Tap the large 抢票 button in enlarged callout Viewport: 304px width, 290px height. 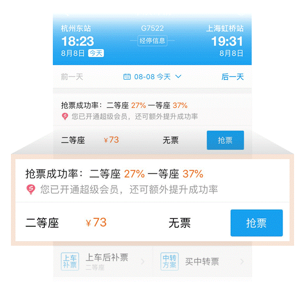click(256, 223)
